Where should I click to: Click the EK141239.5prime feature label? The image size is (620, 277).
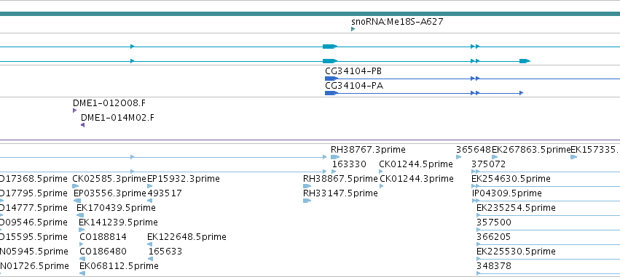click(x=118, y=222)
